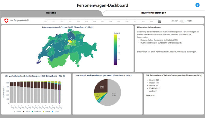Toggle Andere legend marker
Screen dimensions: 205x118
(x=53, y=112)
